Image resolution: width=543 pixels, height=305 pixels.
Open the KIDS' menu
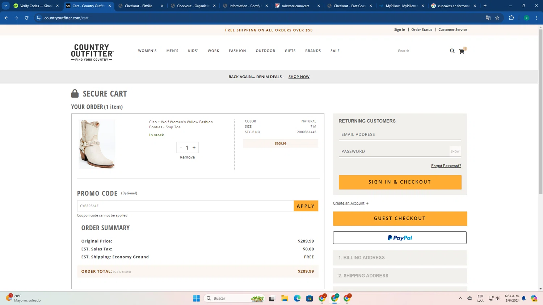pyautogui.click(x=193, y=51)
